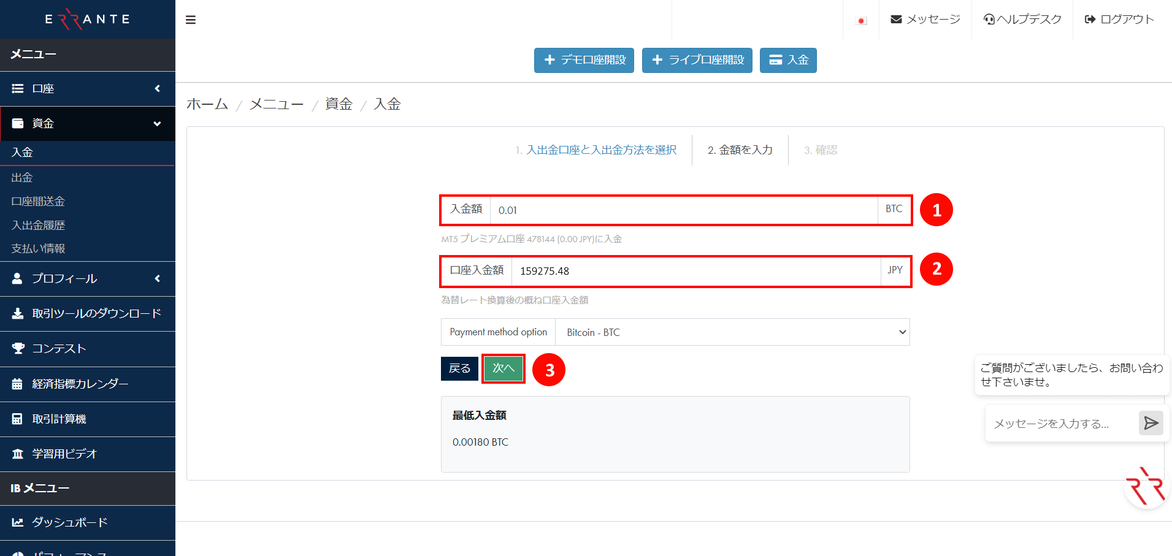The height and width of the screenshot is (556, 1172).
Task: Click the 入金額 BTC amount field
Action: 683,210
